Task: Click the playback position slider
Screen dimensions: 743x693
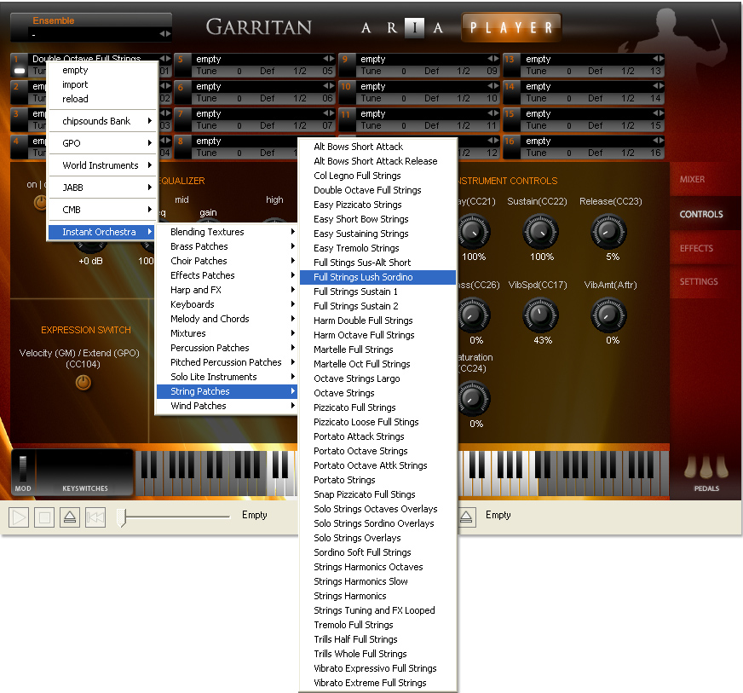Action: click(122, 517)
